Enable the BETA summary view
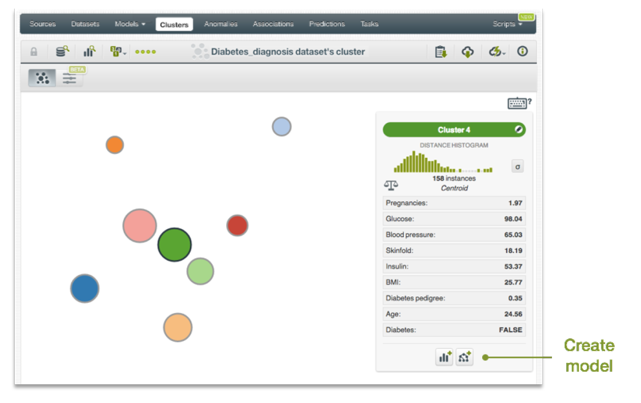This screenshot has height=403, width=641. 69,77
